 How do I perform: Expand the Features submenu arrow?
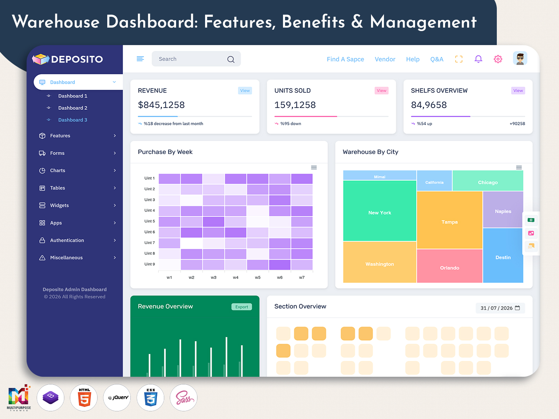(115, 135)
